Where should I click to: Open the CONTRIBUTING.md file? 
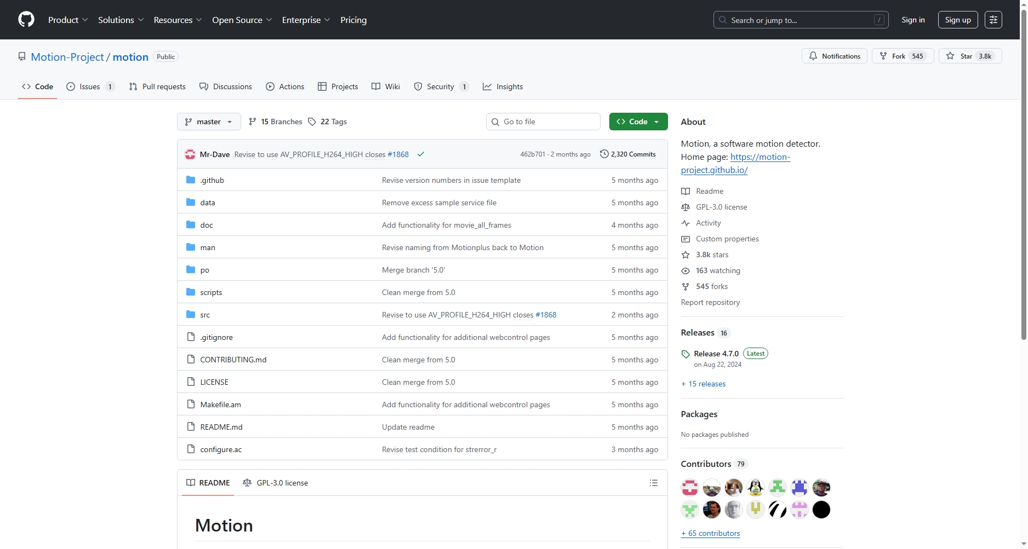point(233,360)
